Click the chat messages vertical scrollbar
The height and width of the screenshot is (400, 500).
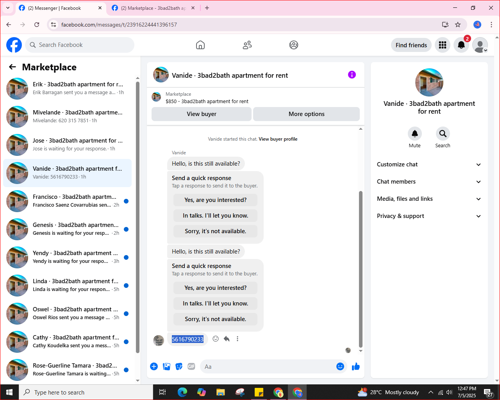361,270
